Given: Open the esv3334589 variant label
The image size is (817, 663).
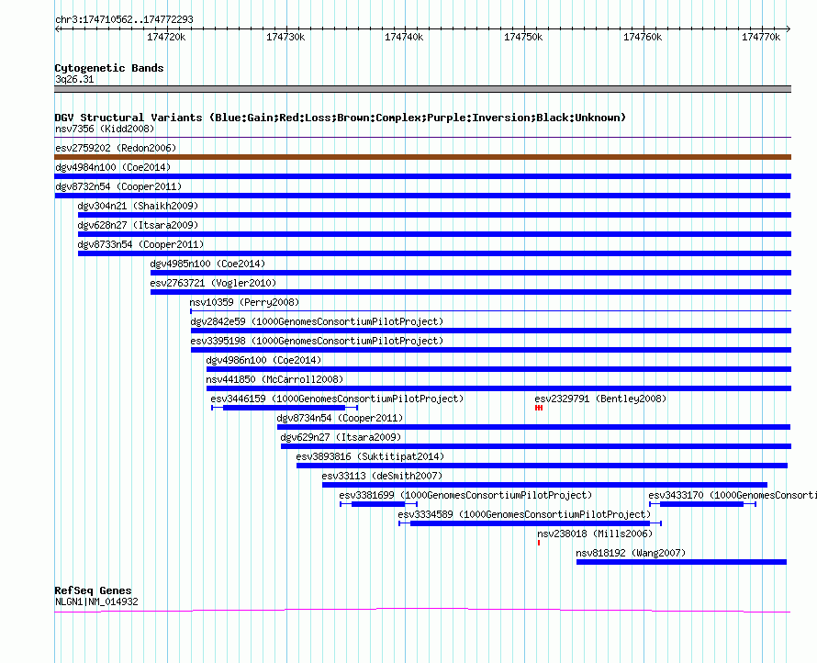Looking at the screenshot, I should 524,514.
